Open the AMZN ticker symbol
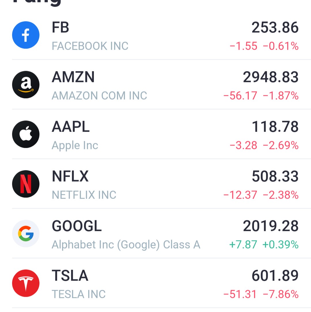 73,77
